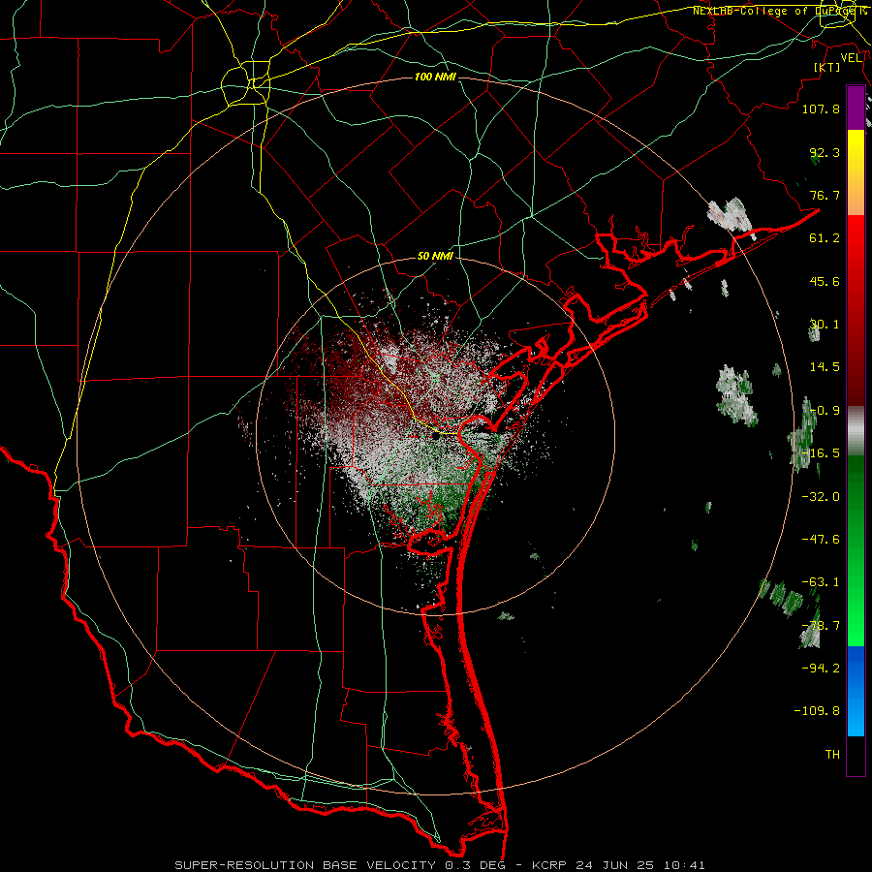Click the NEXLAB-College of DuPage credit text

click(x=779, y=11)
